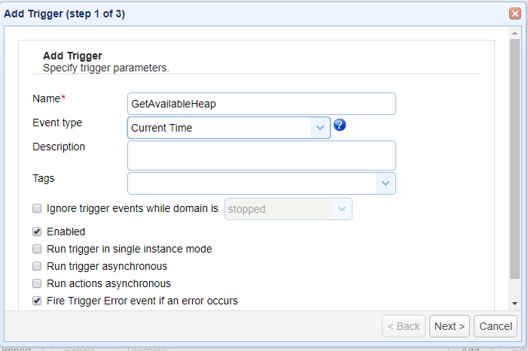Click the Name field containing GetAvailableHeap

click(x=261, y=104)
